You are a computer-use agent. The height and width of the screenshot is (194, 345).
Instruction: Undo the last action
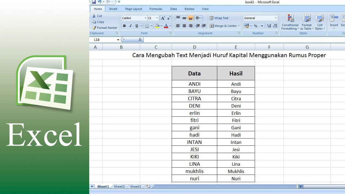99,2
